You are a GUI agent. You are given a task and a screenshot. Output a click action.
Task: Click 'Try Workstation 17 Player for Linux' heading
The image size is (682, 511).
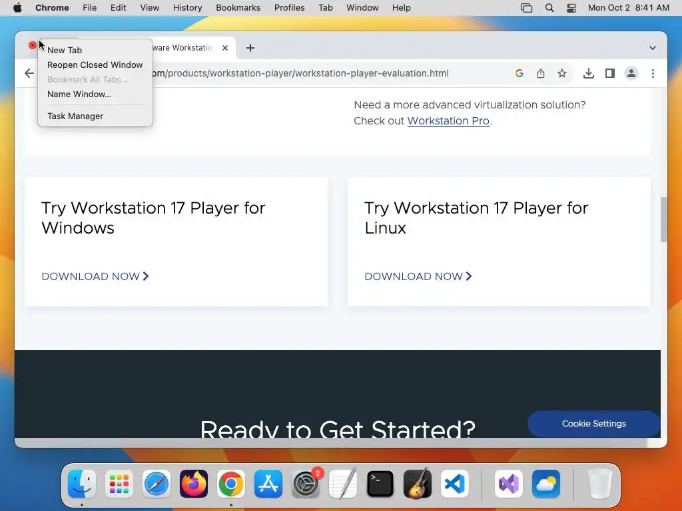(x=476, y=218)
